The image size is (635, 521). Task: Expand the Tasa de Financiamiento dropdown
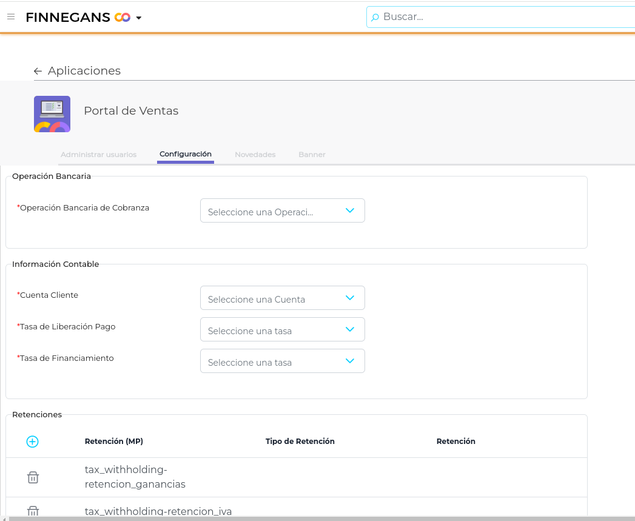282,361
